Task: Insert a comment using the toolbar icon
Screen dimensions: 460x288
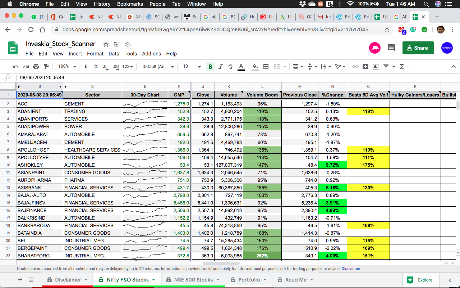Action: pos(365,67)
